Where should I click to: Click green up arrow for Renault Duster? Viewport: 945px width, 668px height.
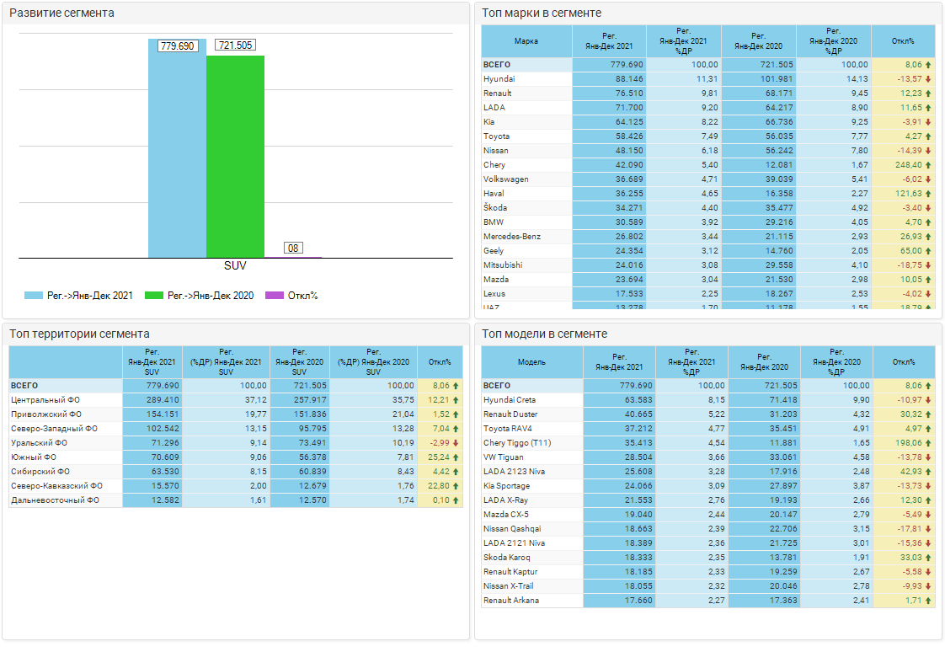point(928,414)
